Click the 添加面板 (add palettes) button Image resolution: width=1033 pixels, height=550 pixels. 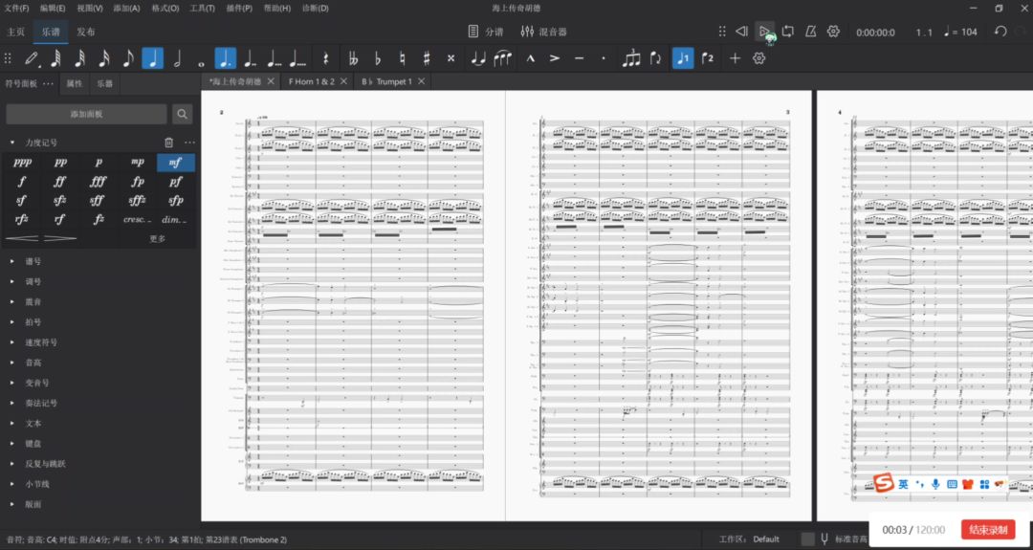(x=86, y=115)
